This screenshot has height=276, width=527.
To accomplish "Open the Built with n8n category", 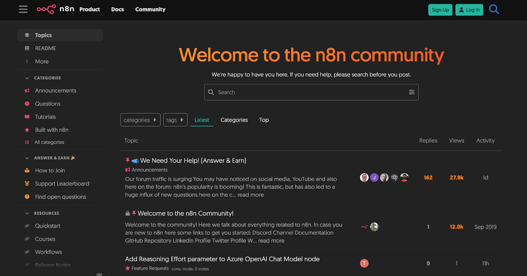I will (60, 130).
